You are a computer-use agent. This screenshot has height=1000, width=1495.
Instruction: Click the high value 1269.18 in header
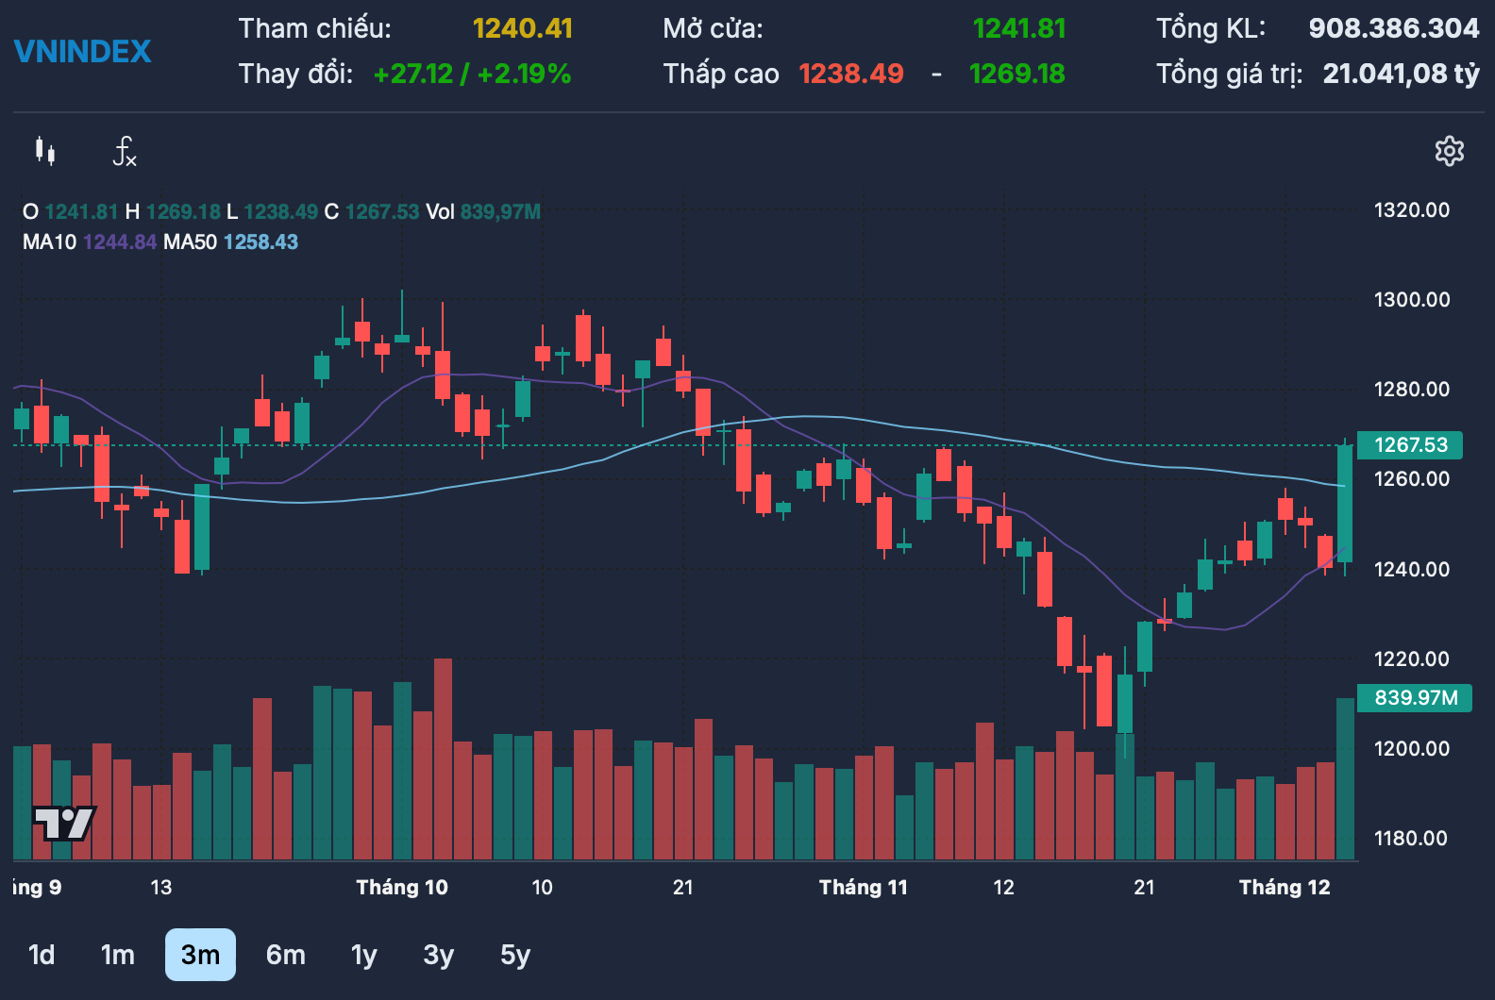pos(1017,74)
